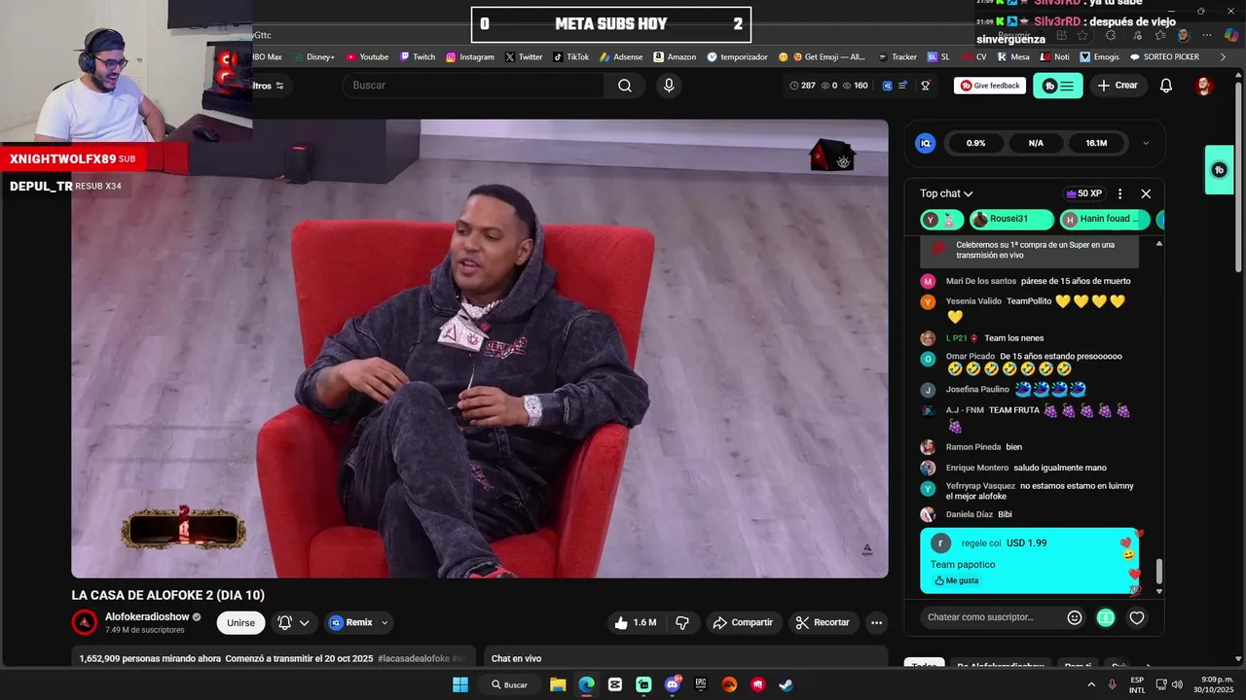Image resolution: width=1246 pixels, height=700 pixels.
Task: Open Amazon bookmark
Action: click(675, 57)
